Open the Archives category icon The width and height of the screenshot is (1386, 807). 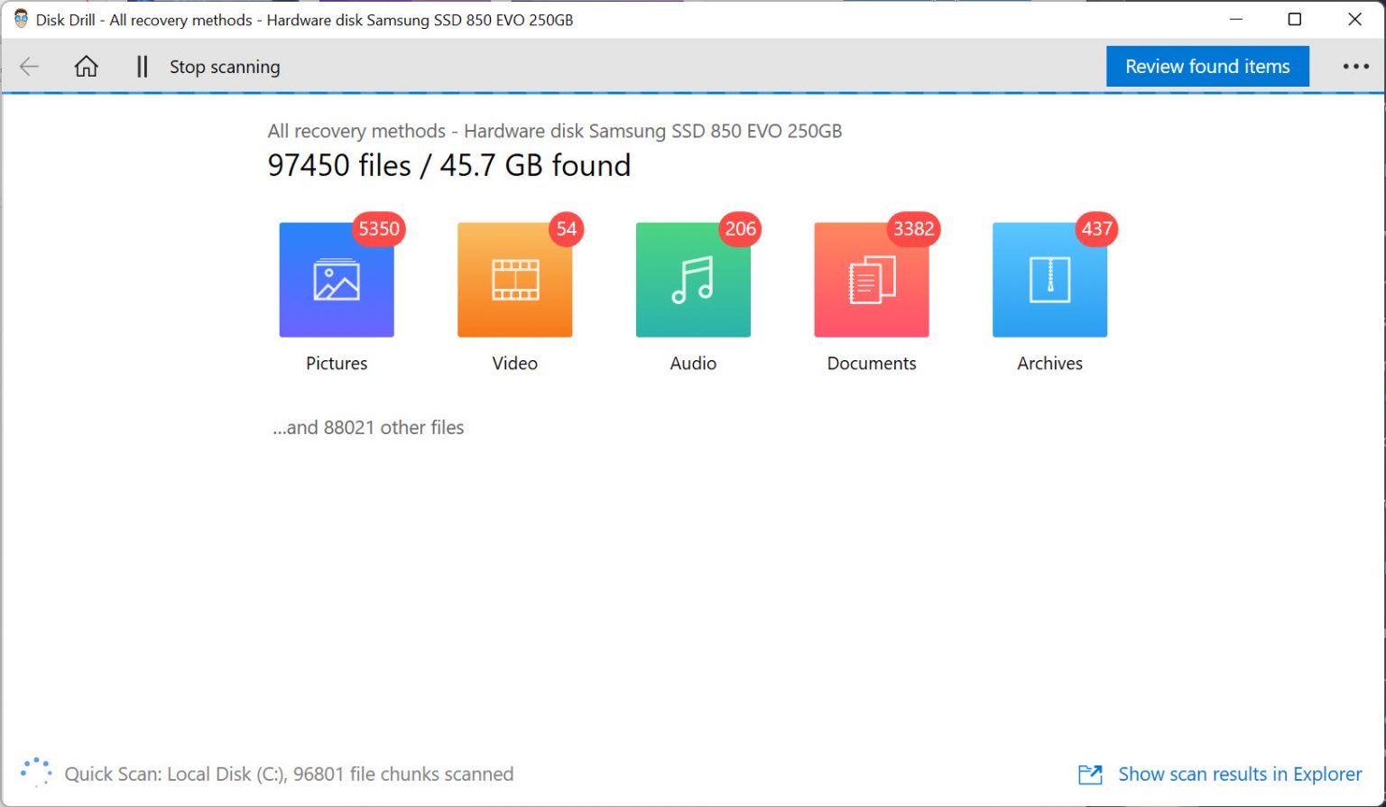(x=1049, y=280)
